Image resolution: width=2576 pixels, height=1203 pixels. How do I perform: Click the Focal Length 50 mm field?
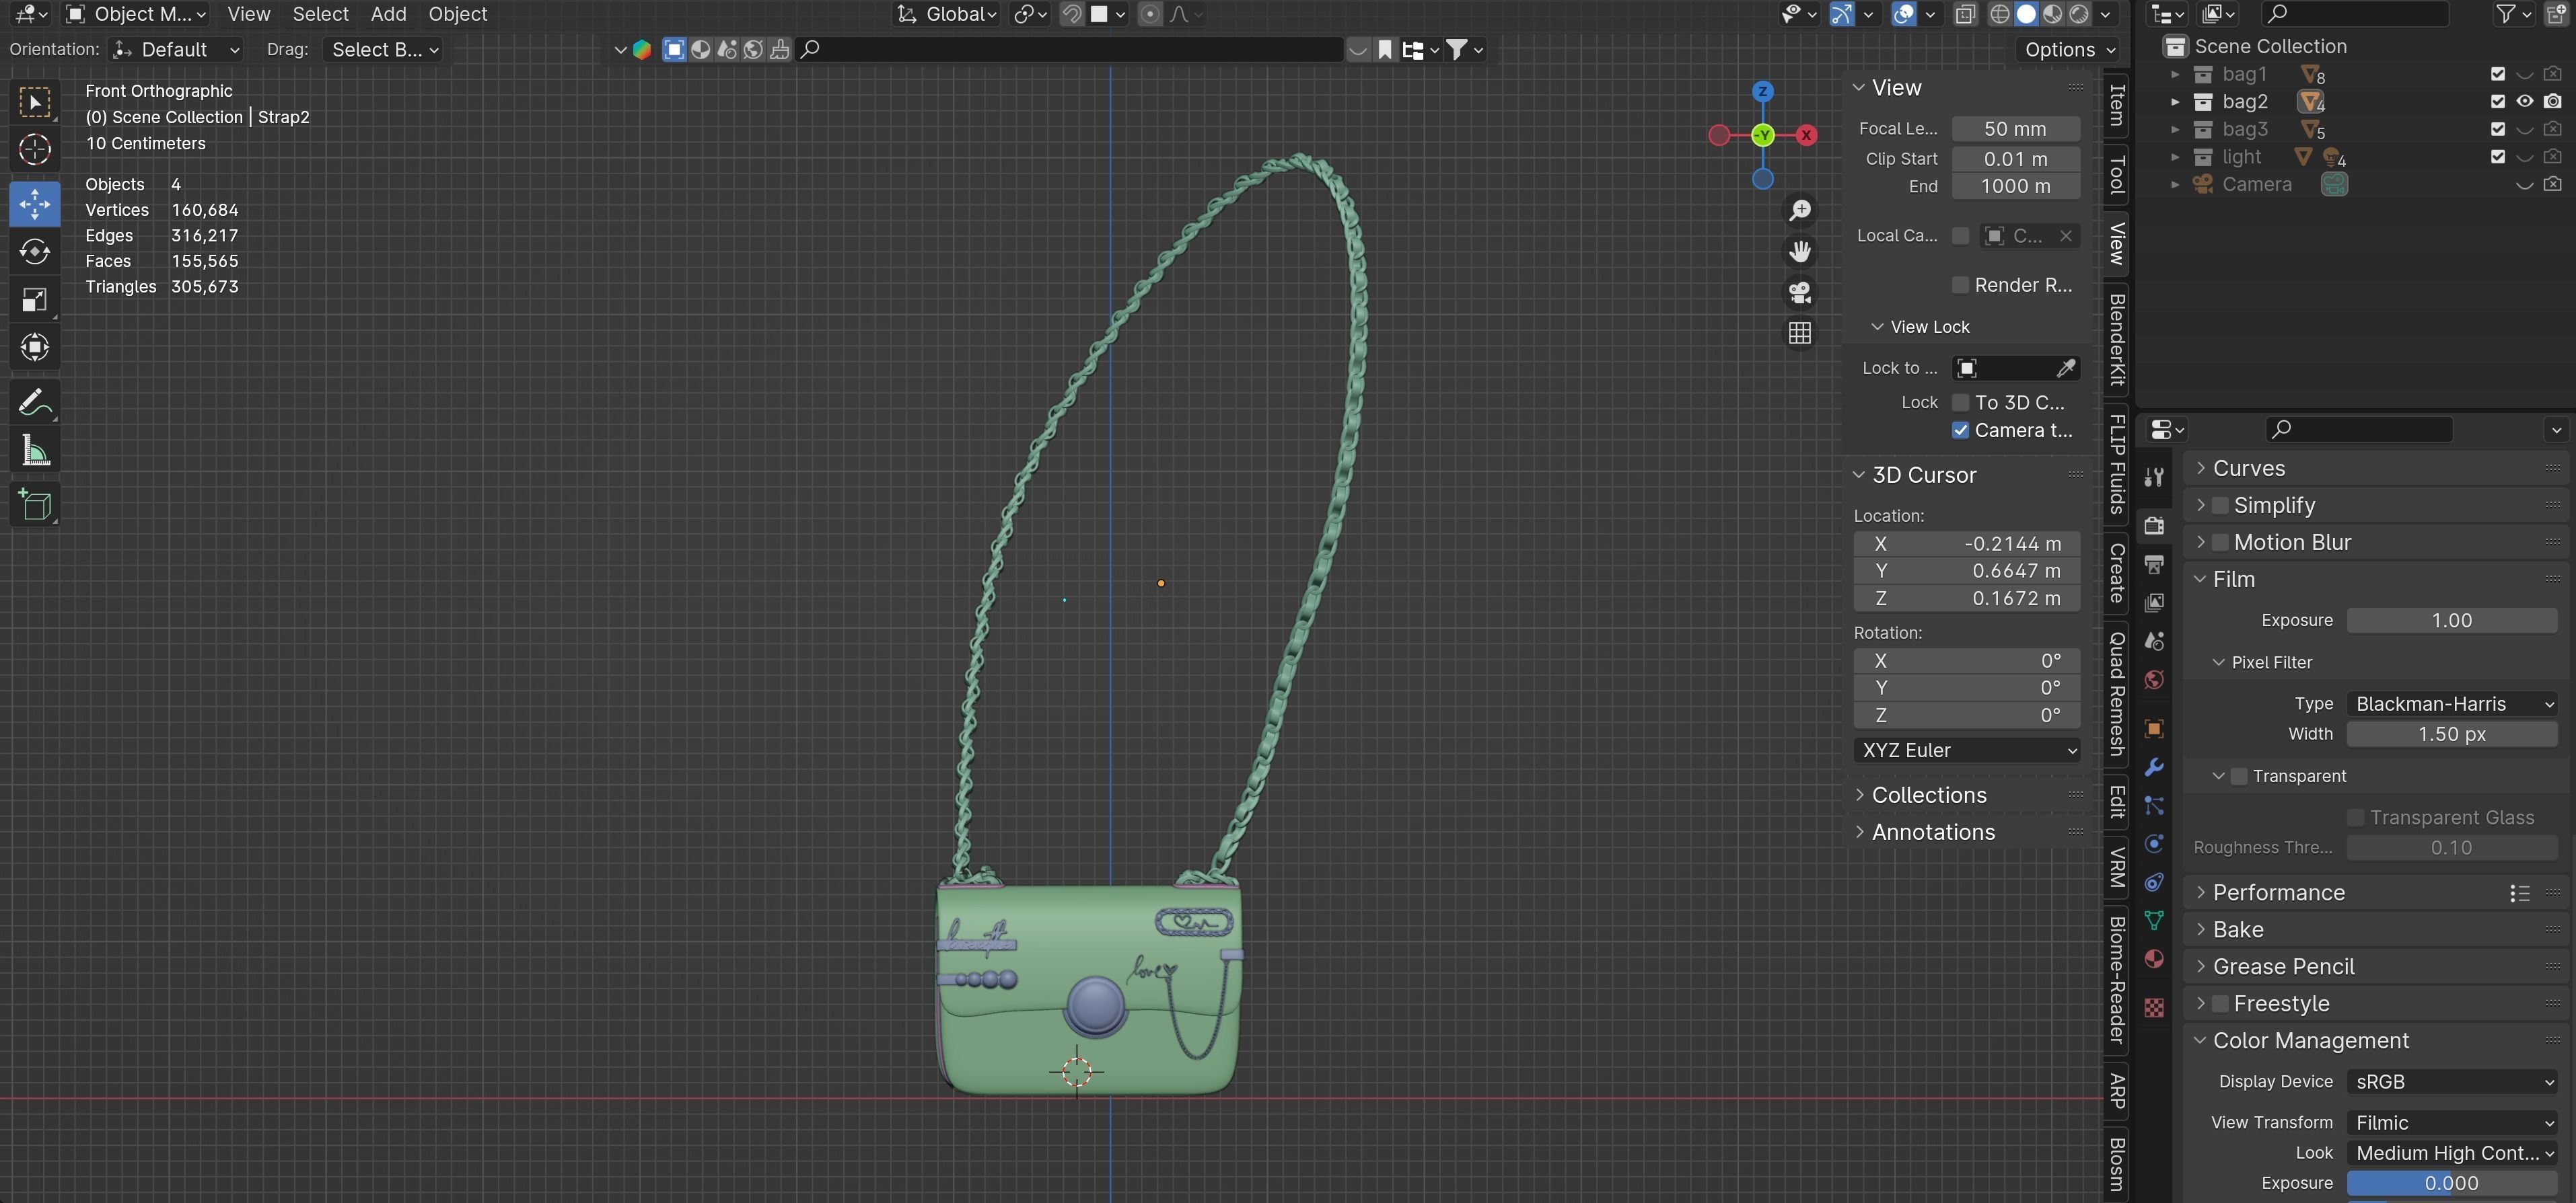[2015, 129]
